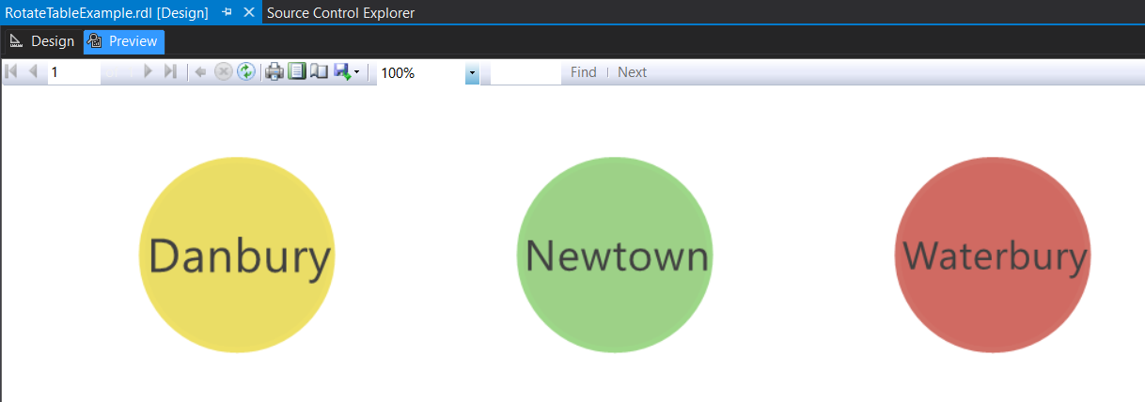The width and height of the screenshot is (1145, 402).
Task: Go to the first page of report
Action: tap(11, 72)
